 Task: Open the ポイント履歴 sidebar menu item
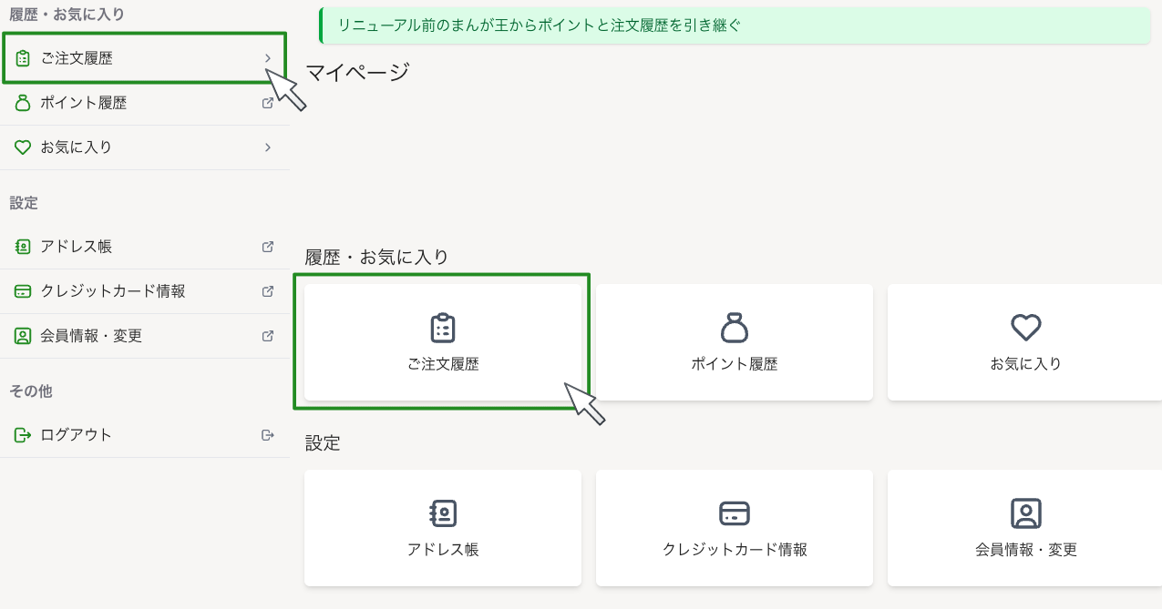coord(83,103)
